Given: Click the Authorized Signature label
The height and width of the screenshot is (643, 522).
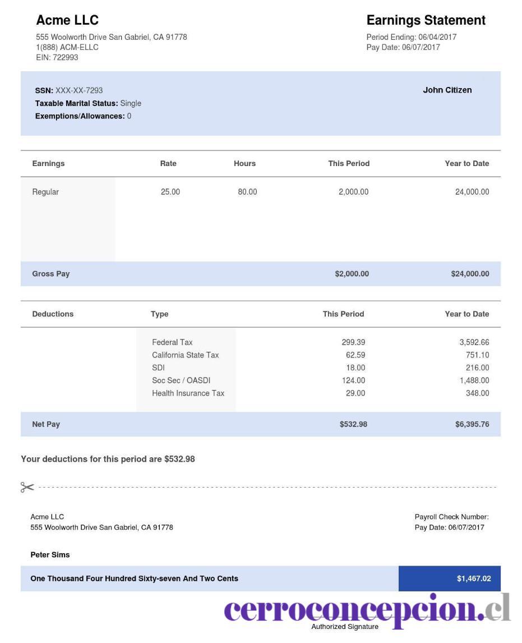Looking at the screenshot, I should 345,627.
